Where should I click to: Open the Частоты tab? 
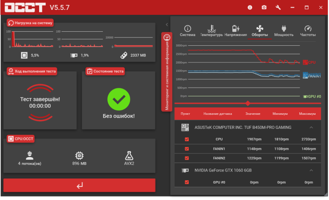coord(308,31)
